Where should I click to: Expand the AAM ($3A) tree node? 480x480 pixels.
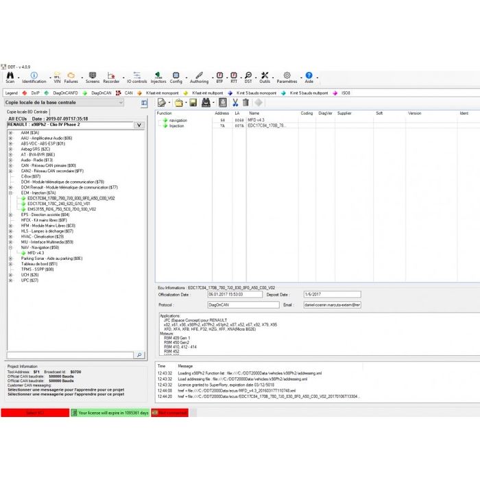[x=10, y=133]
